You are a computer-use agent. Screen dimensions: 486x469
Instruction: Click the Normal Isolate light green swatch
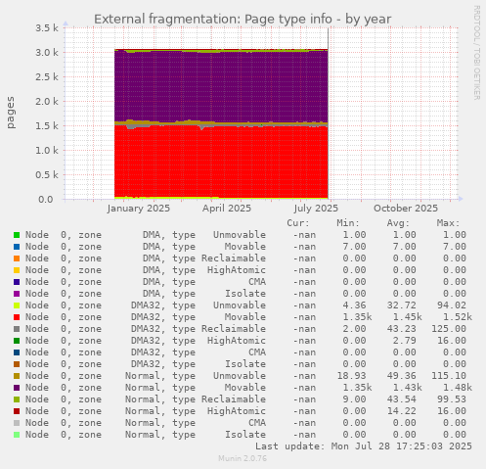tap(17, 435)
